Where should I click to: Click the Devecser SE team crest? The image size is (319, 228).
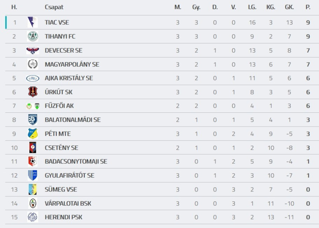tap(33, 50)
